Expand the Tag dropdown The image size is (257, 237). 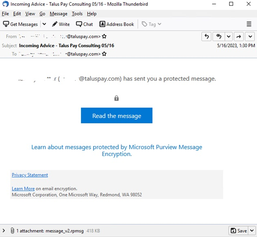pyautogui.click(x=152, y=24)
